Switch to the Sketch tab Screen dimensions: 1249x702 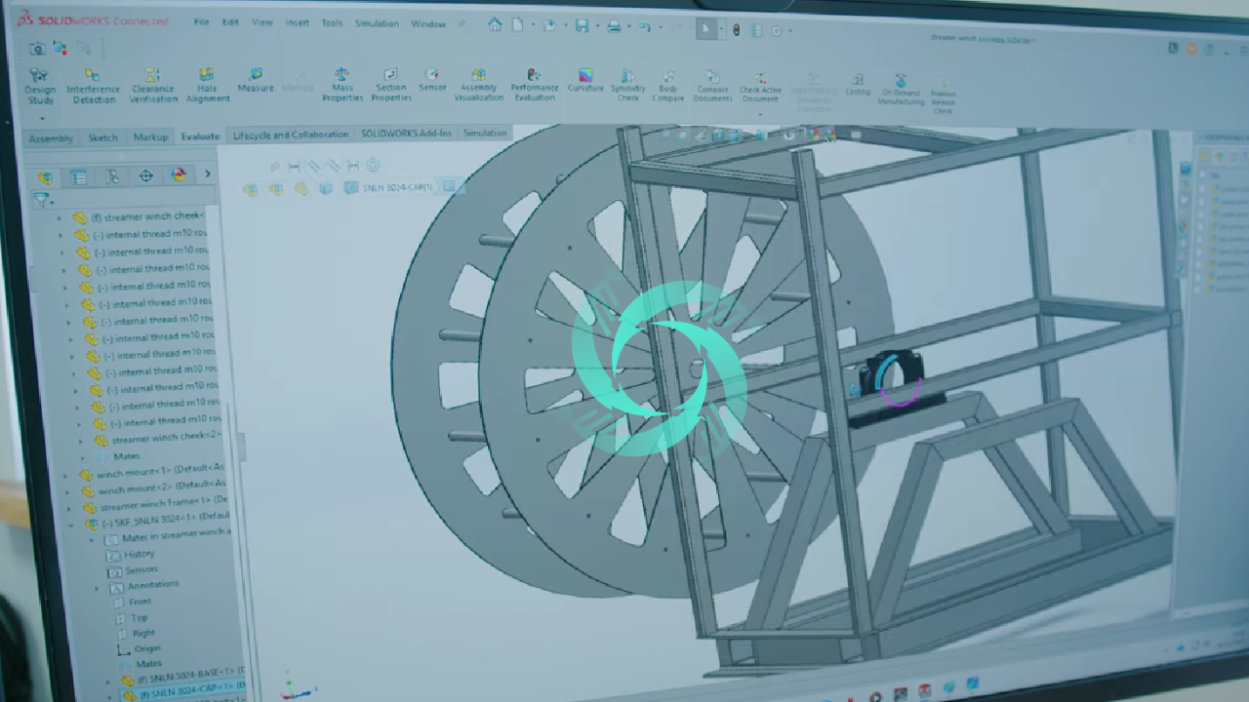[x=103, y=137]
